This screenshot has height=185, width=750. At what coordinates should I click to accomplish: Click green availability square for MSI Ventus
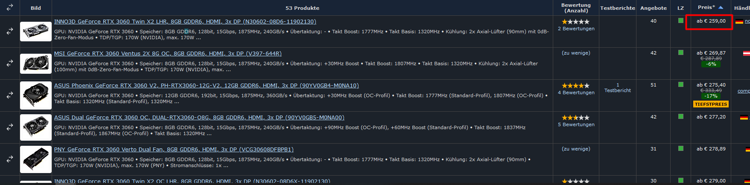(680, 52)
